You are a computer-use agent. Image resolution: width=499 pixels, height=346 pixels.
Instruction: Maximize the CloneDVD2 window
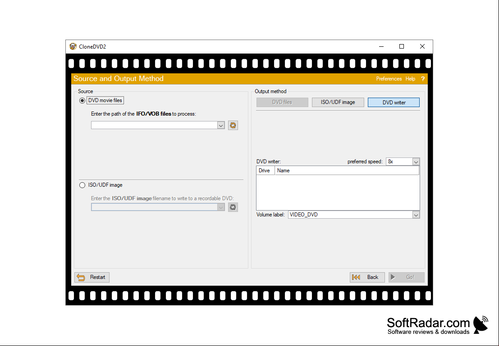[402, 46]
